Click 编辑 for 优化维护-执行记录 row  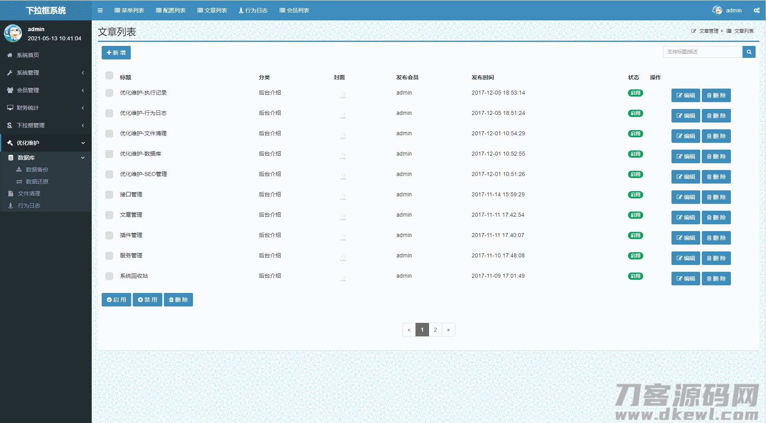(685, 95)
